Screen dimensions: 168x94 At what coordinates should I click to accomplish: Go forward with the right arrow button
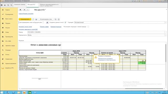tap(28, 10)
